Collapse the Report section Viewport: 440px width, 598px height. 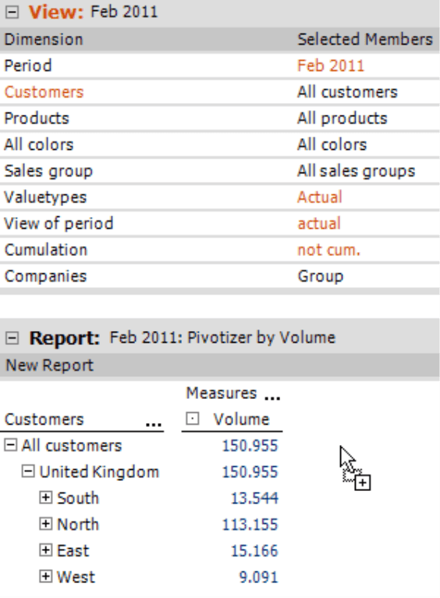click(x=12, y=337)
